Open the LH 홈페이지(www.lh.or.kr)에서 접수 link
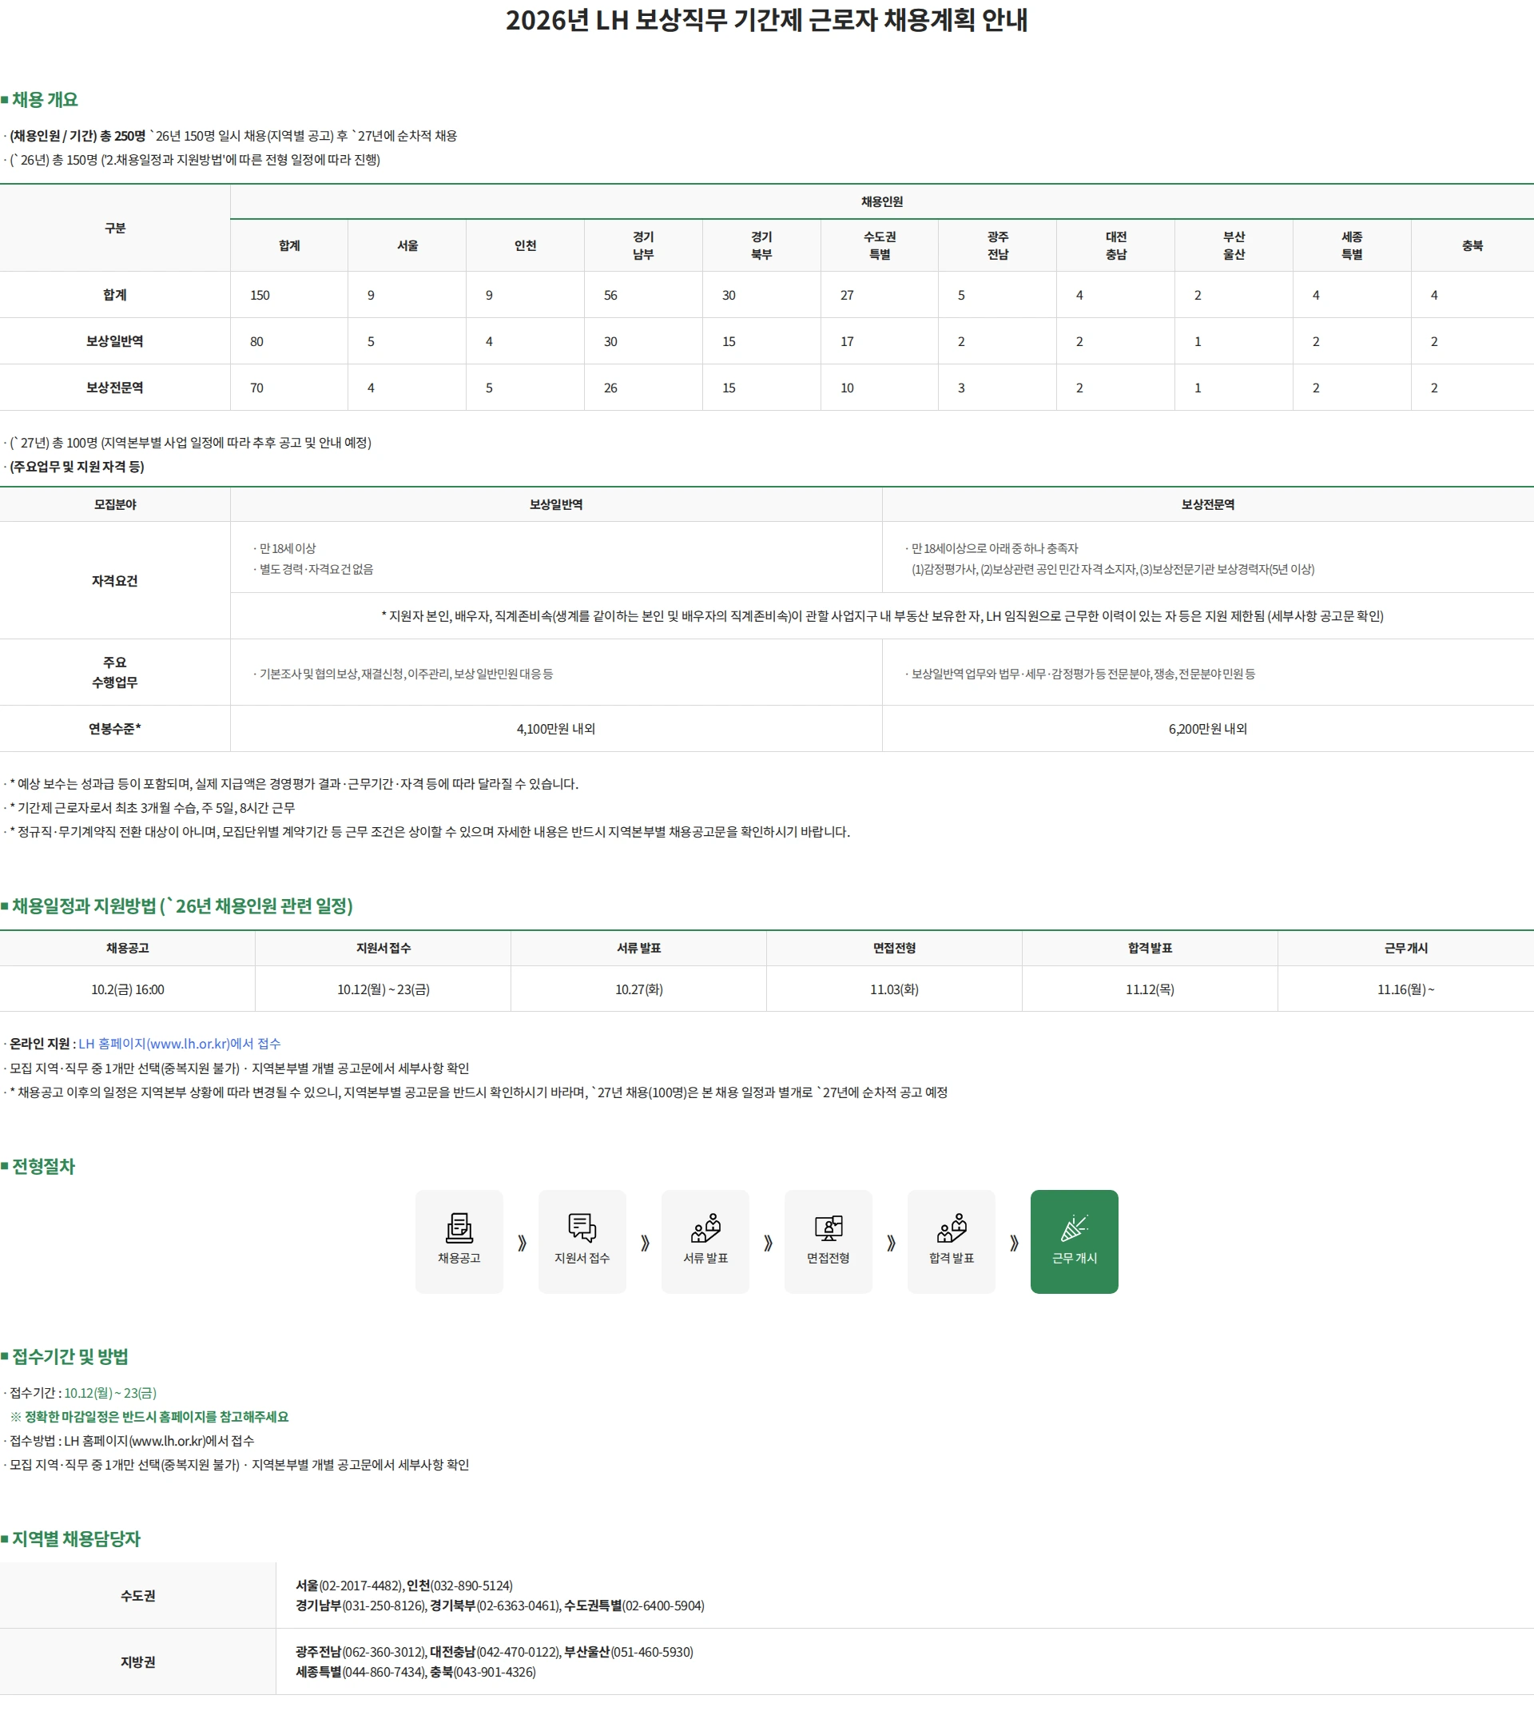 [180, 1044]
